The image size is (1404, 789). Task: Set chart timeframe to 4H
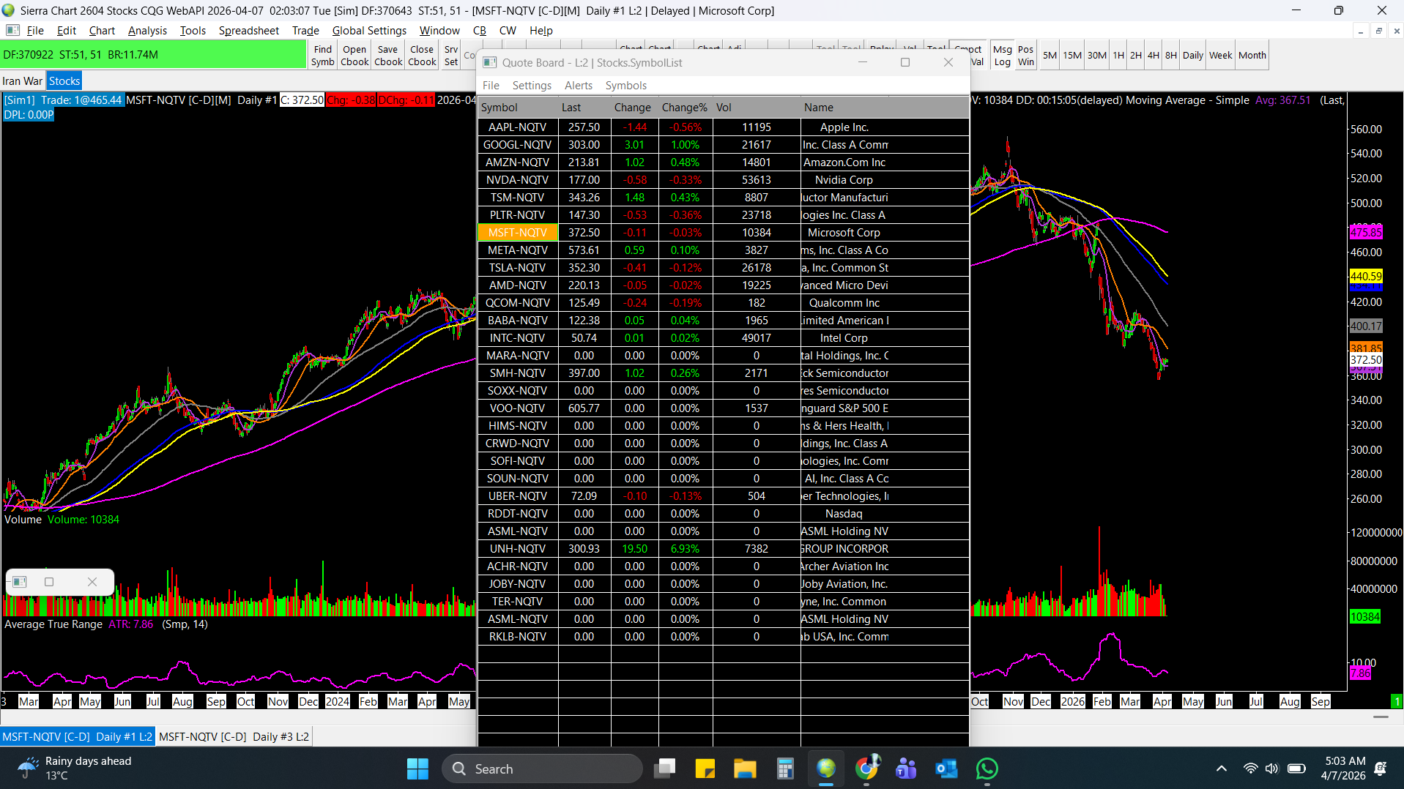click(1154, 56)
